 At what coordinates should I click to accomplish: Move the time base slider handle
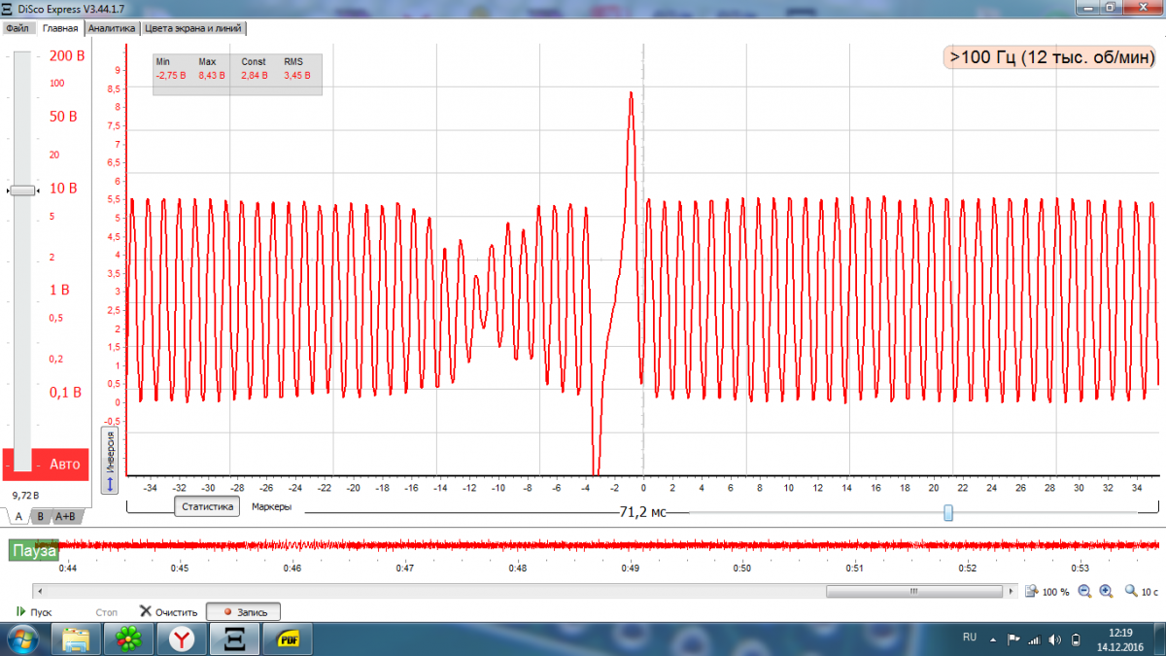[x=948, y=512]
